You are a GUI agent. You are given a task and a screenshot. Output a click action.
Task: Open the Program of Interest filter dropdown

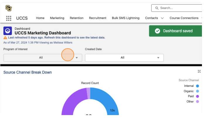click(x=43, y=58)
